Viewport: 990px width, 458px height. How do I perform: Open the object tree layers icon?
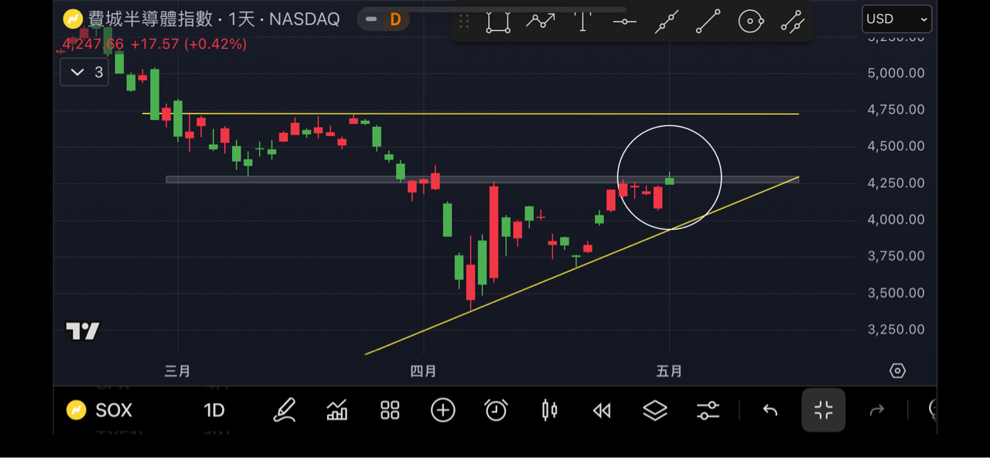pyautogui.click(x=655, y=410)
